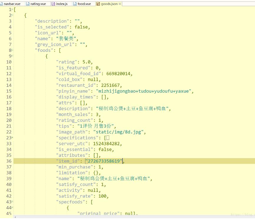This screenshot has width=255, height=219.
Task: Switch to the navbar.vue tab
Action: pos(12,4)
